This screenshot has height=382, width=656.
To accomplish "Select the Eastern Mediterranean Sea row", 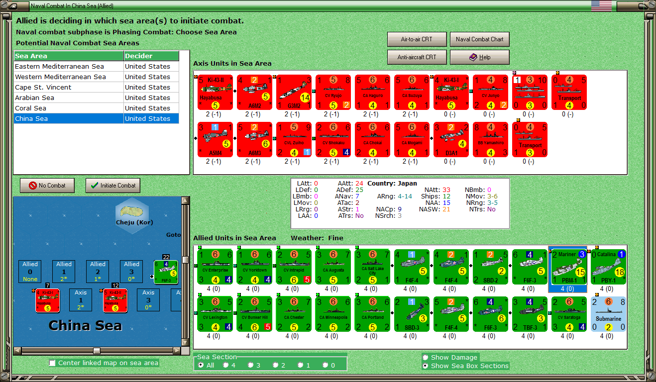I will 96,66.
